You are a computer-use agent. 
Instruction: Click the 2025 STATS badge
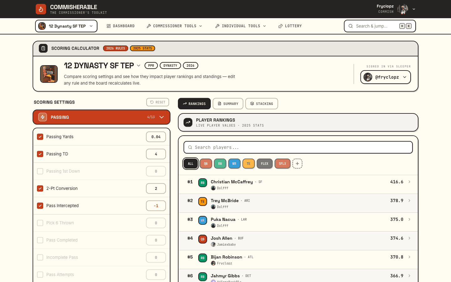click(143, 48)
